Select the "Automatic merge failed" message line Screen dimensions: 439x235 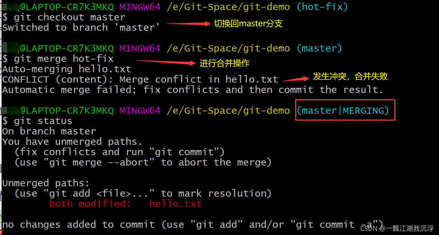click(x=193, y=90)
